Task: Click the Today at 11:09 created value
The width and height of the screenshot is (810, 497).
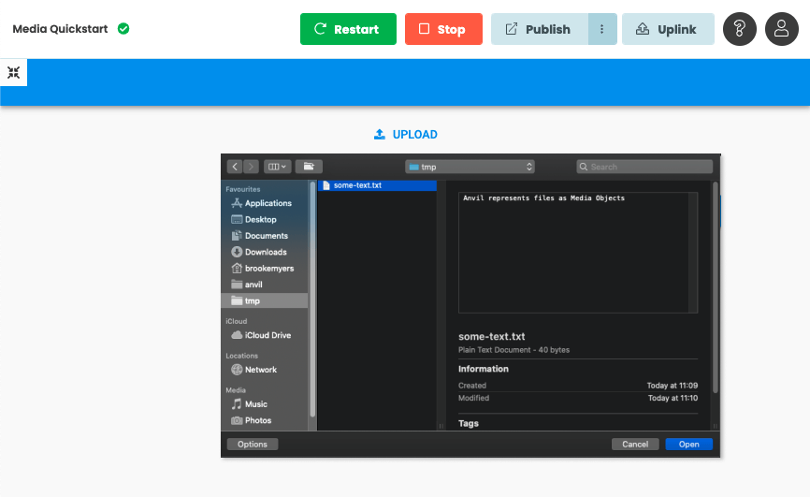Action: point(673,386)
